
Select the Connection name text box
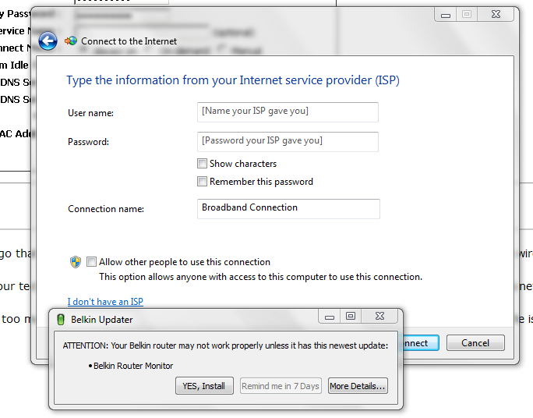(289, 208)
